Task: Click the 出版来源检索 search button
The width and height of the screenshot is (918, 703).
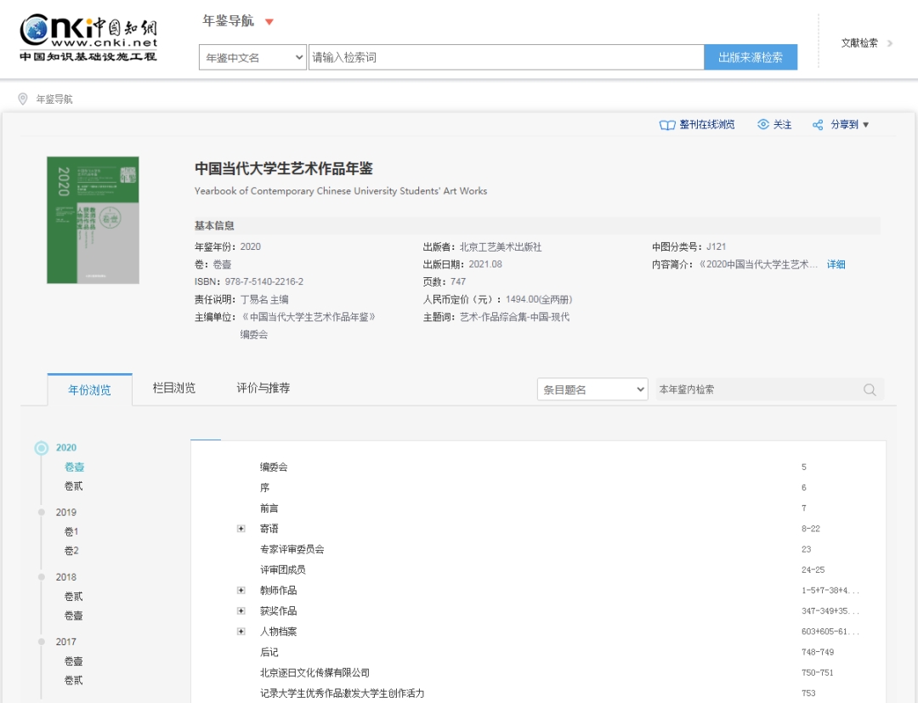Action: click(751, 57)
